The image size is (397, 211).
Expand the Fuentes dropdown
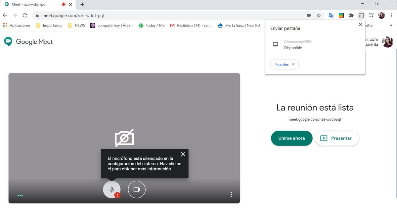[x=284, y=64]
